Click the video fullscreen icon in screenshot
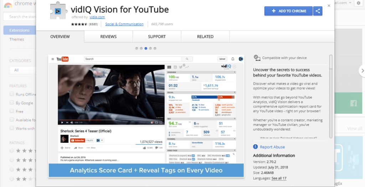Screen dimensions: 365x187 click(x=161, y=122)
